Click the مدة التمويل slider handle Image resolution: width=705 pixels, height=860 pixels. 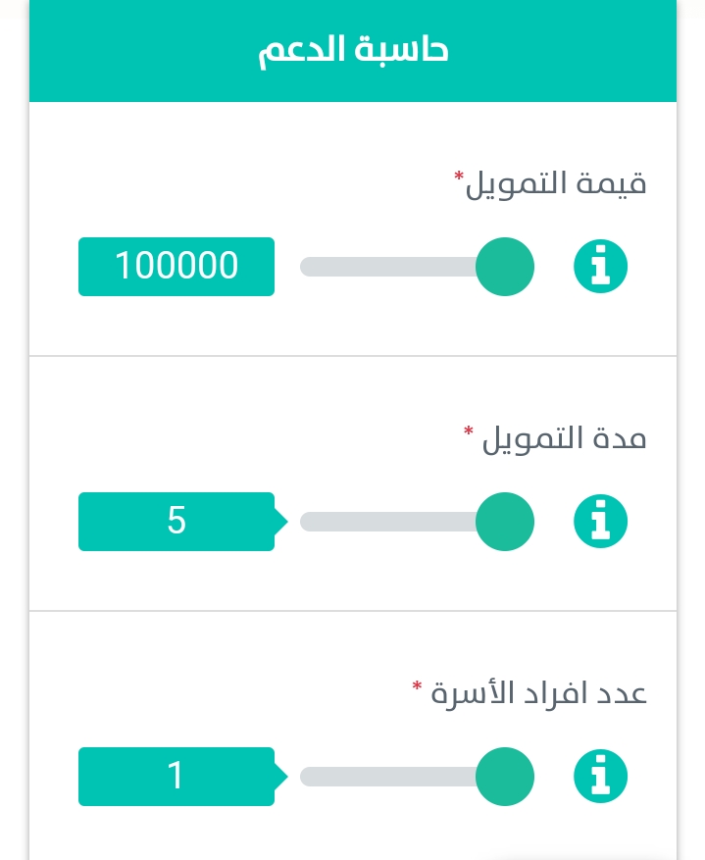(x=504, y=521)
